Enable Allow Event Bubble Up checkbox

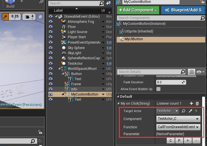(x=158, y=89)
